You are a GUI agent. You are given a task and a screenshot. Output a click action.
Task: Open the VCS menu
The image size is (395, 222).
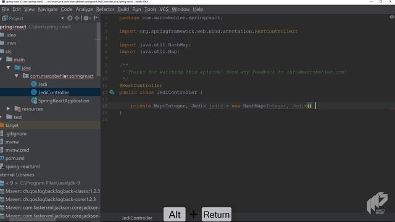tap(164, 9)
